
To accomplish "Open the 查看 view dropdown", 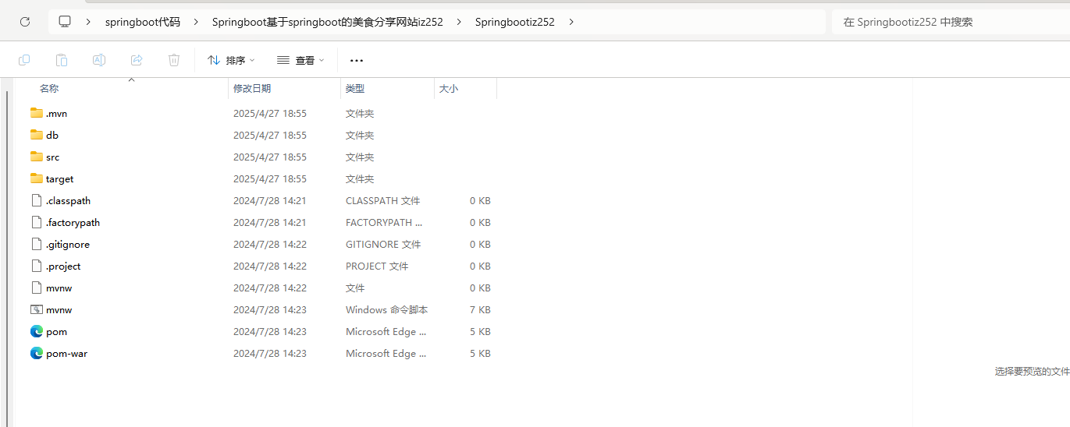I will (300, 60).
